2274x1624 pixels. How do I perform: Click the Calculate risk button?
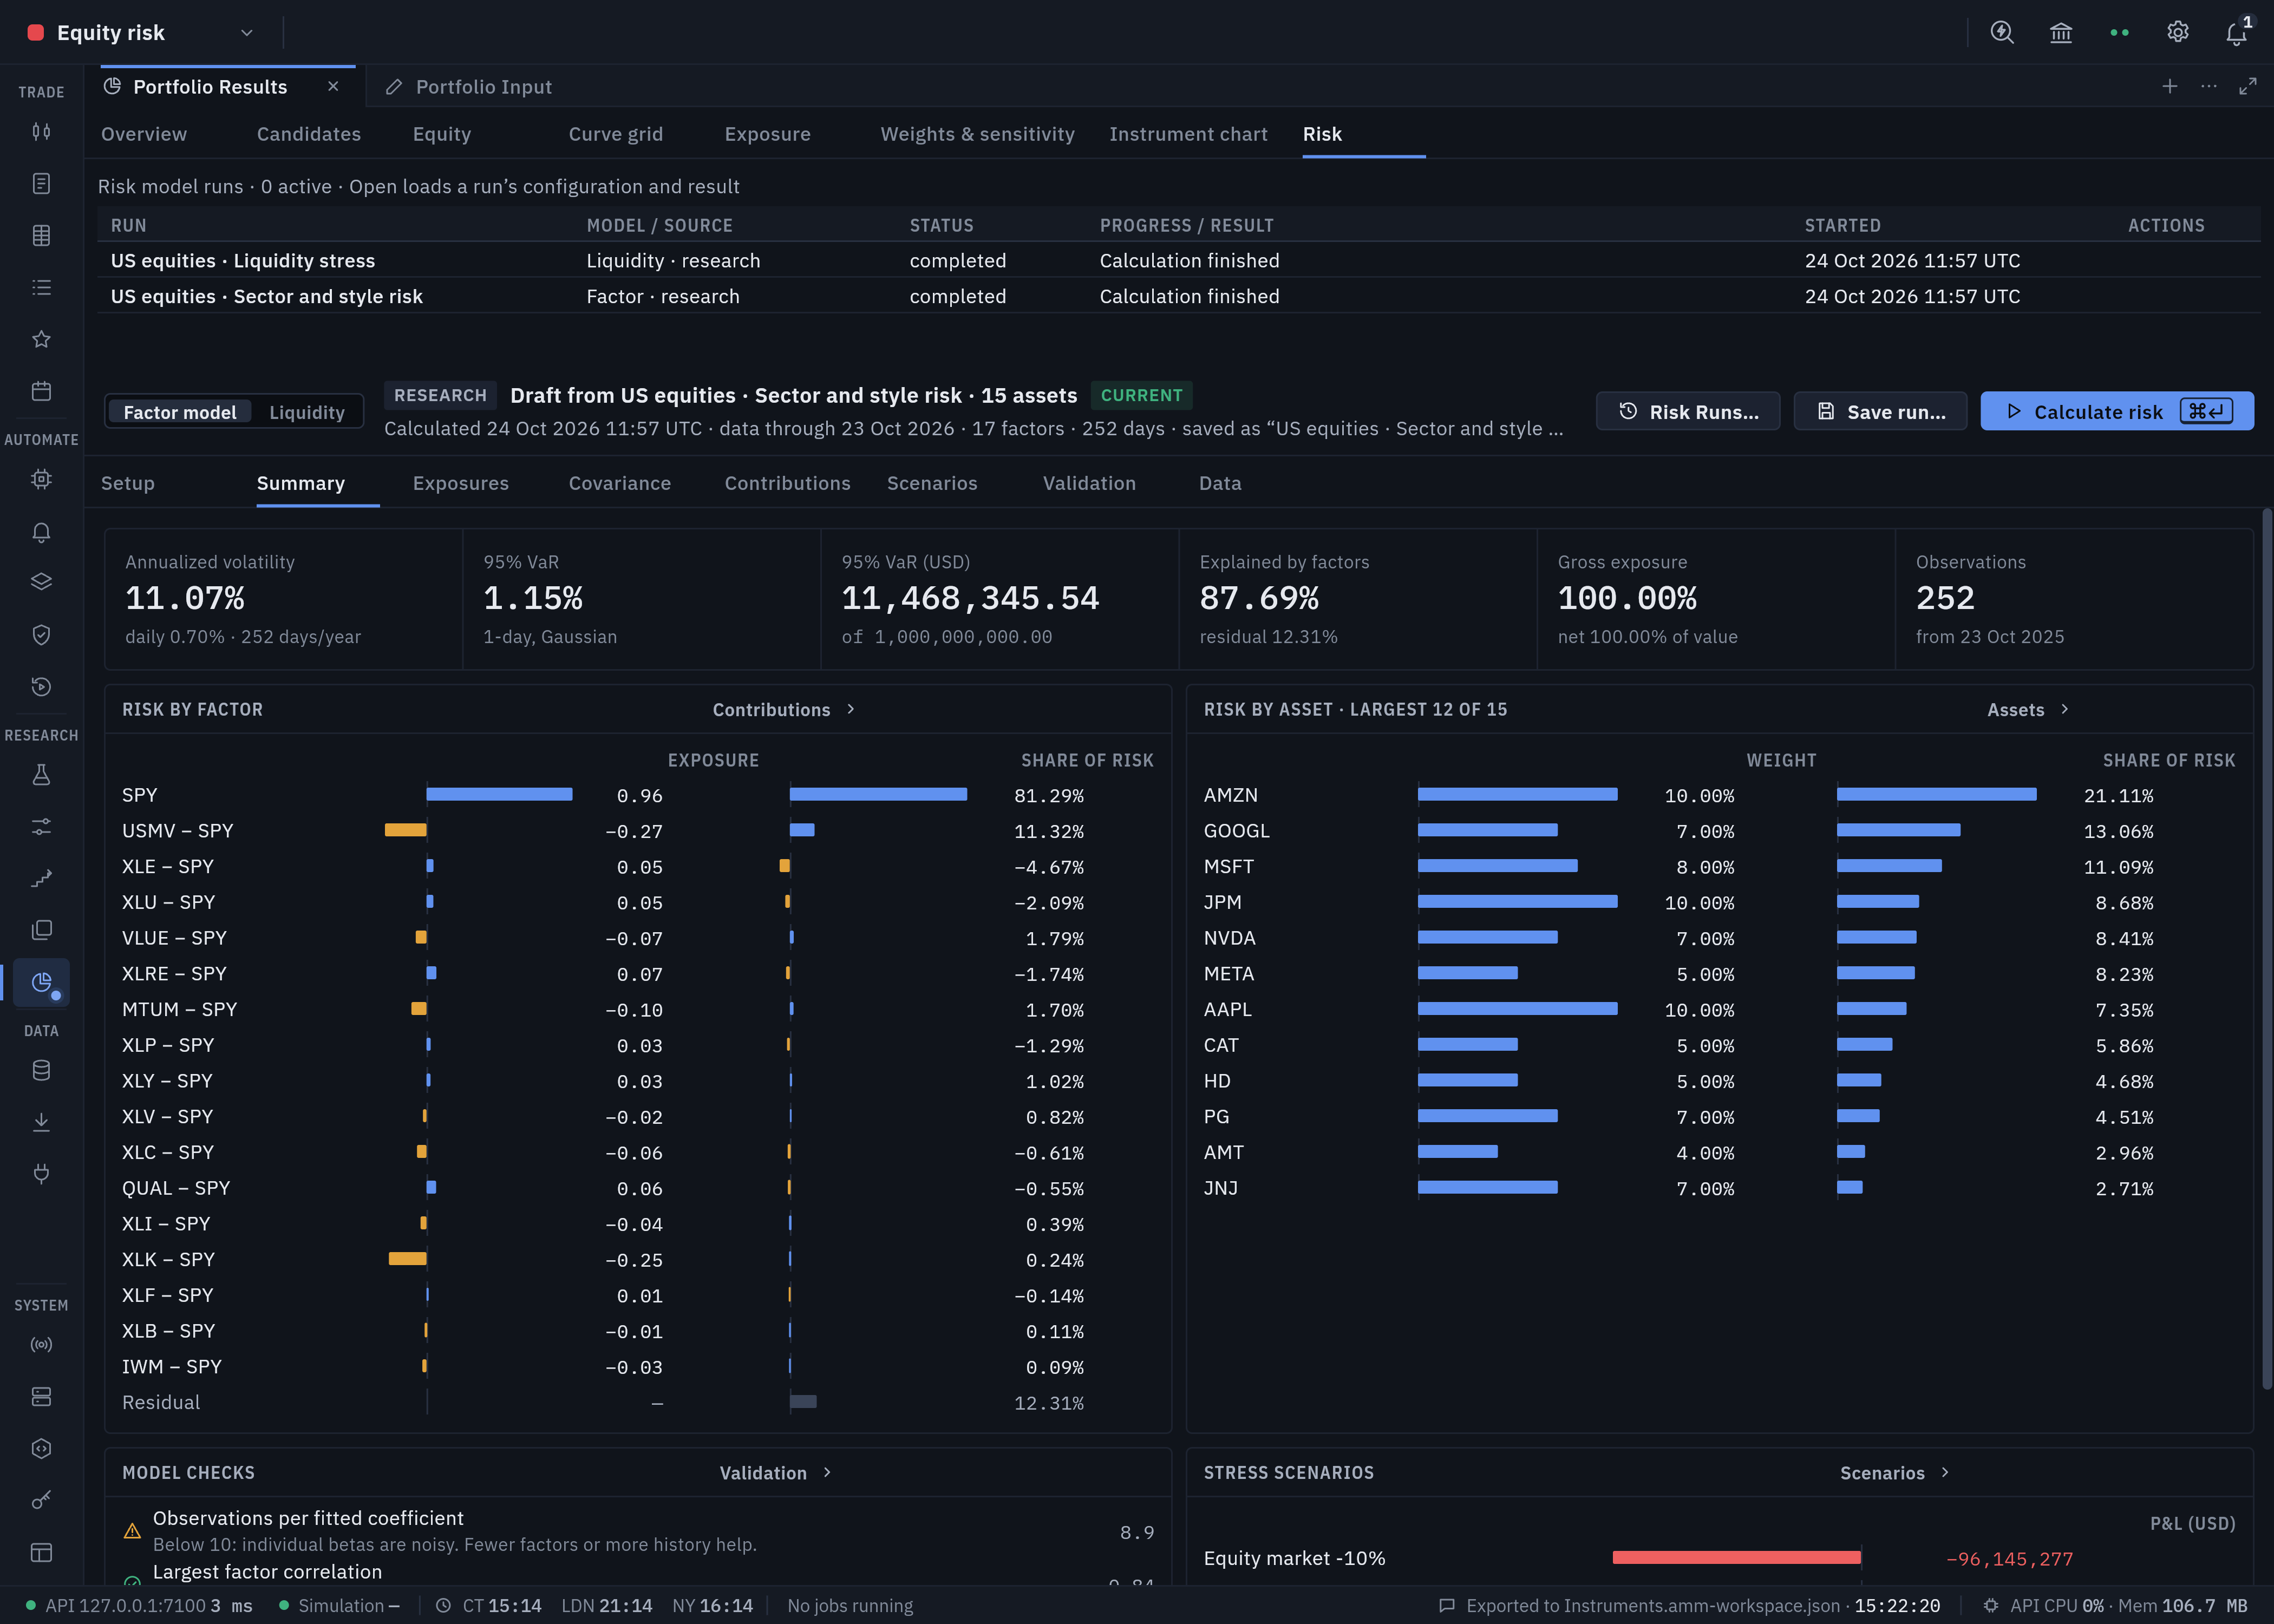[2117, 412]
